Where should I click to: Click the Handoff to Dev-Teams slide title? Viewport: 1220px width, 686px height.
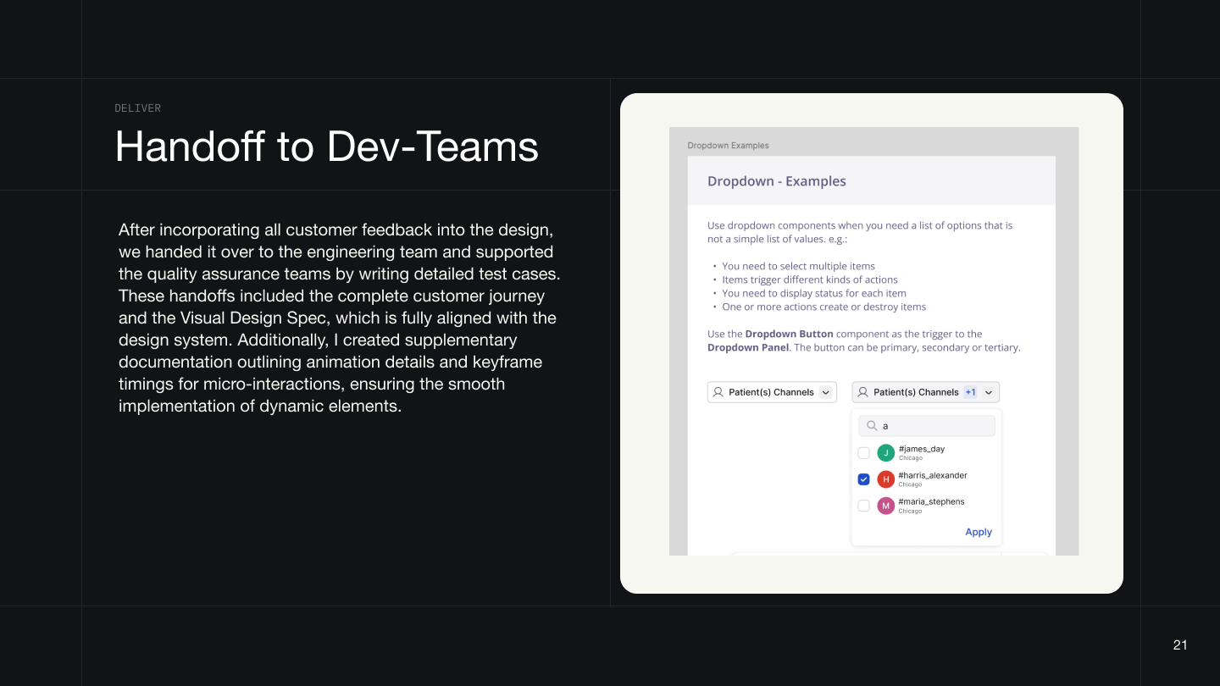(326, 146)
